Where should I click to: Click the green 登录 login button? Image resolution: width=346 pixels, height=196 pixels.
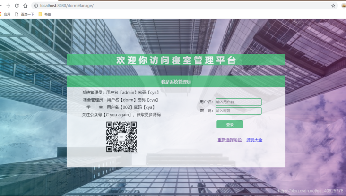230,125
